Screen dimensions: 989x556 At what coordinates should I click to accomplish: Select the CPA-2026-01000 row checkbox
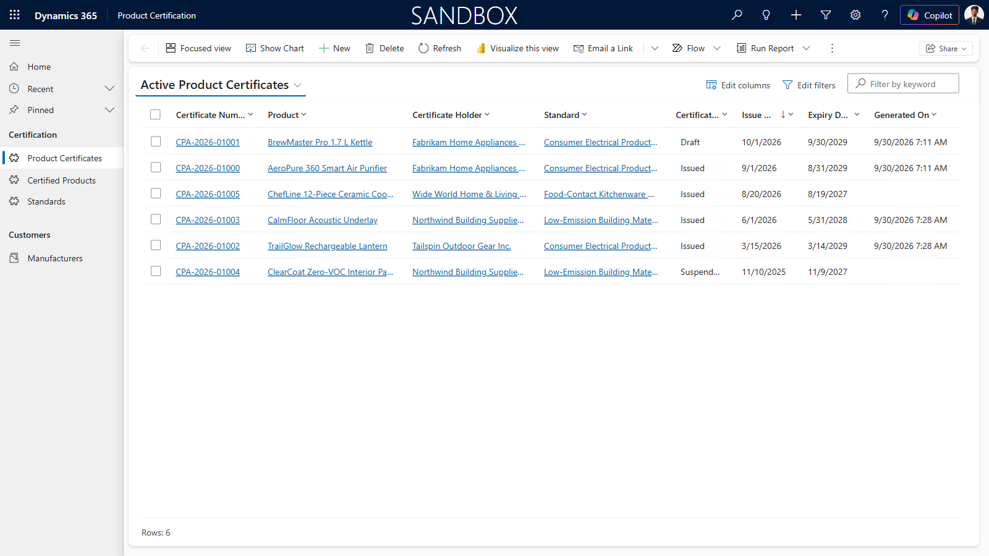tap(156, 167)
